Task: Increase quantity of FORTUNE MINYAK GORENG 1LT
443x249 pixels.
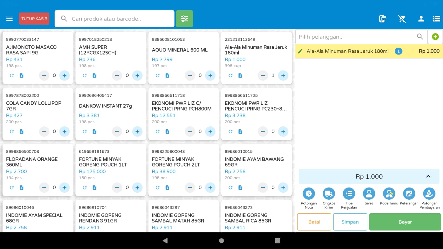Action: (137, 188)
